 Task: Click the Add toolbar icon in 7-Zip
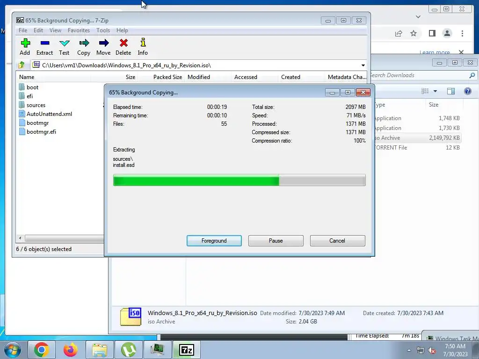tap(25, 47)
